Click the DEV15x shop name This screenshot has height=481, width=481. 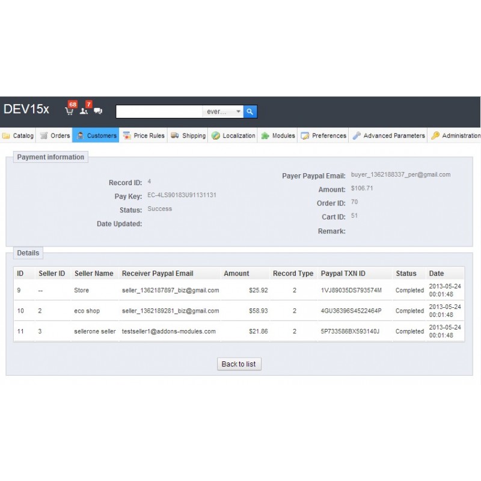26,109
